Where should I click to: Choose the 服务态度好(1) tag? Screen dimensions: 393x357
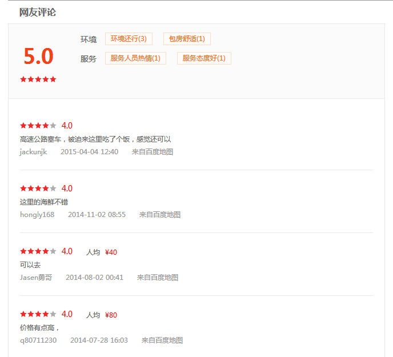click(204, 58)
